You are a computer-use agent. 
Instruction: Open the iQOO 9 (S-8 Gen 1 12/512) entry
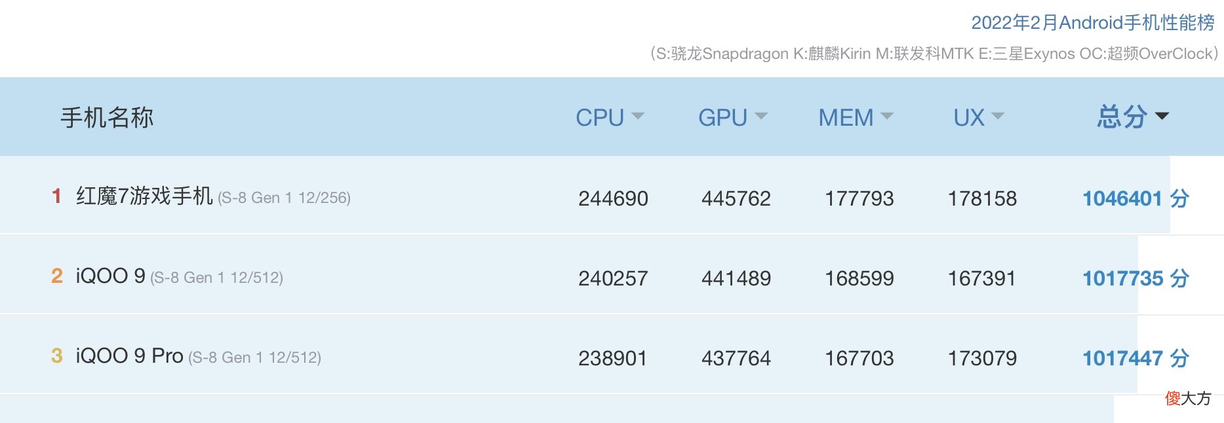click(180, 276)
